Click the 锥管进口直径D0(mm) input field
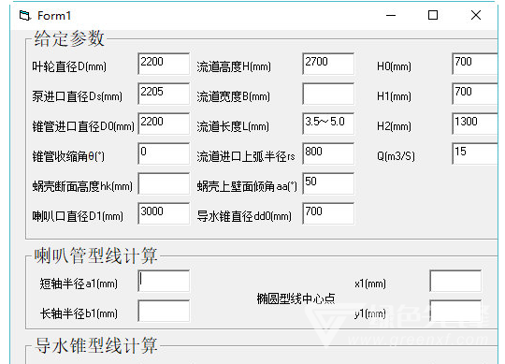Image resolution: width=505 pixels, height=364 pixels. pyautogui.click(x=164, y=124)
